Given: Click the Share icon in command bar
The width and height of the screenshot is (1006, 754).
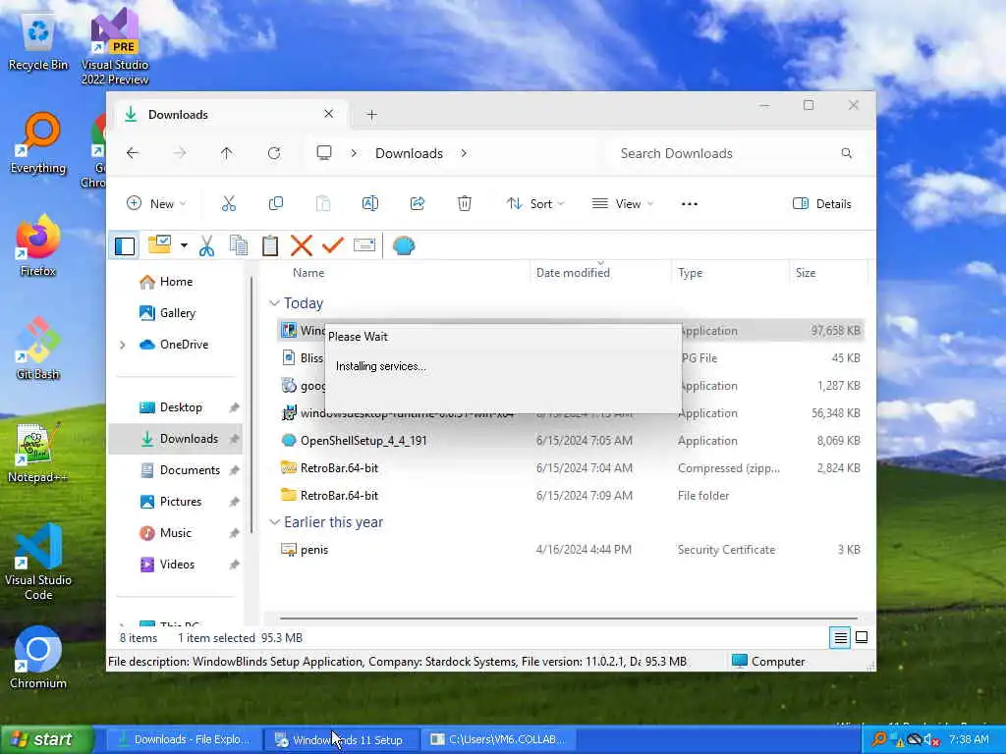Looking at the screenshot, I should [417, 204].
